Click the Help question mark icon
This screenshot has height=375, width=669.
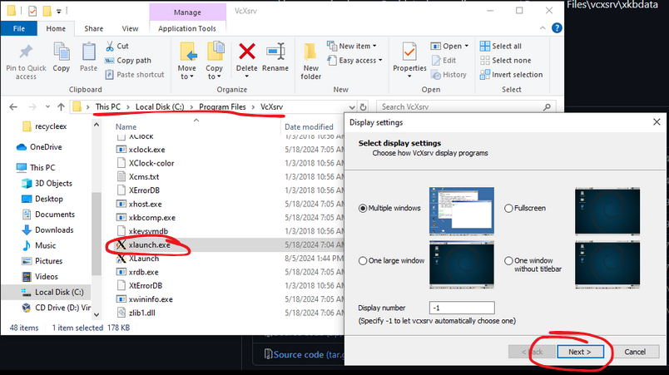tap(557, 28)
